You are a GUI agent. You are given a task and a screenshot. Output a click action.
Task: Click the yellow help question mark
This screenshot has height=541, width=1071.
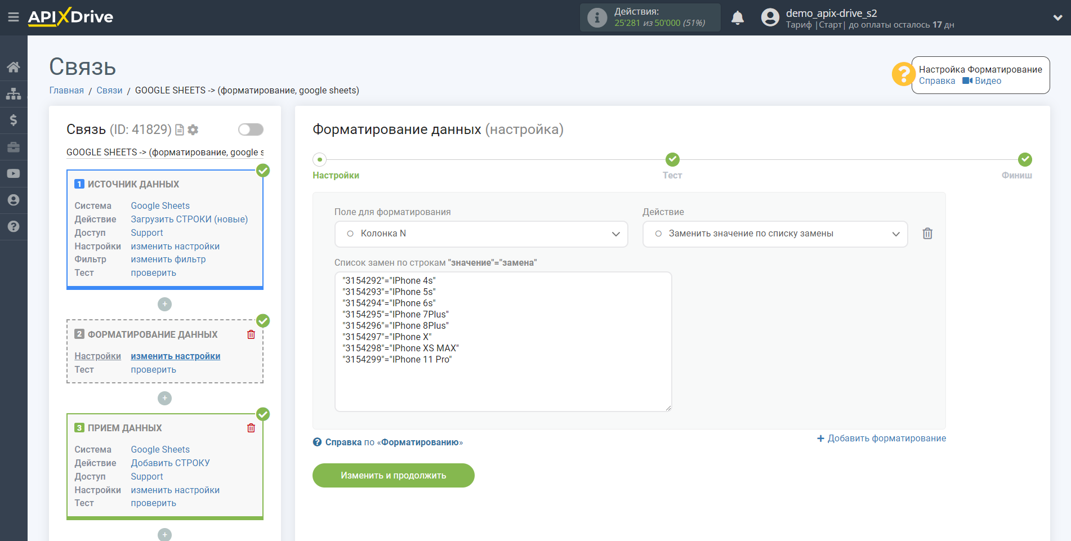coord(903,74)
